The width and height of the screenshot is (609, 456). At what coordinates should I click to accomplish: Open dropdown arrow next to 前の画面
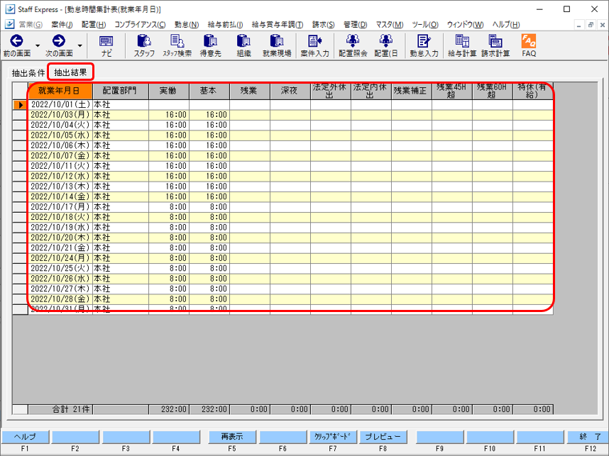click(38, 46)
